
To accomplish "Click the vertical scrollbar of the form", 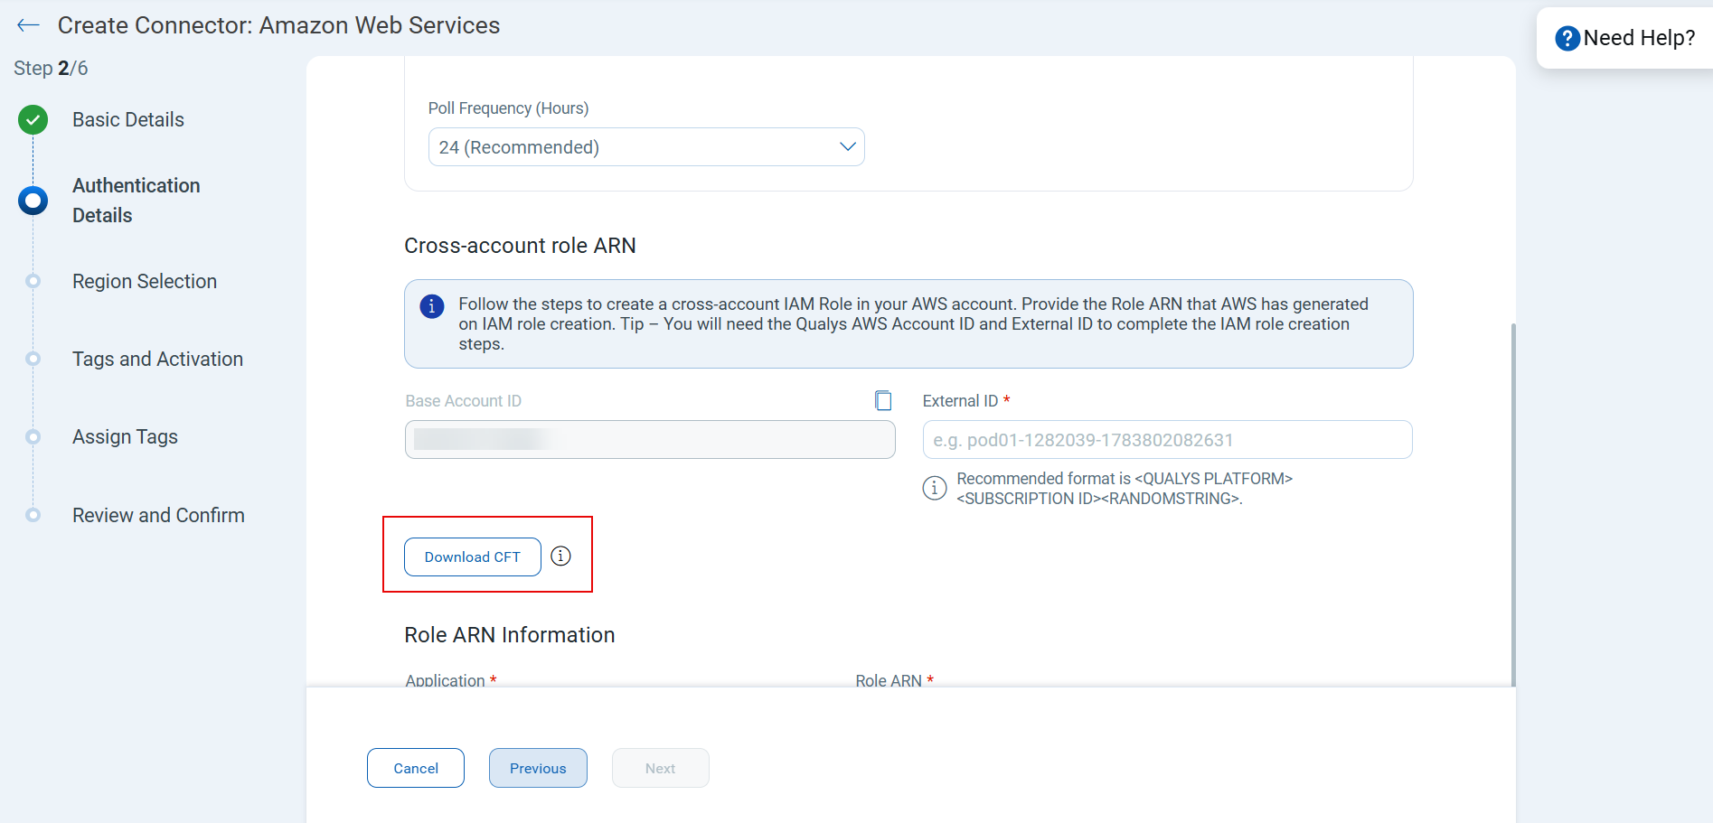I will (1513, 504).
